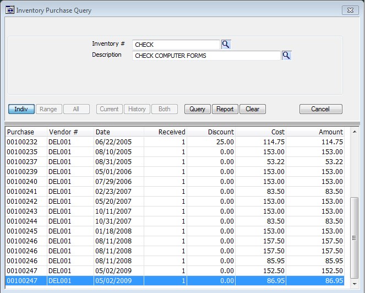Click the Discount column header

pyautogui.click(x=211, y=132)
